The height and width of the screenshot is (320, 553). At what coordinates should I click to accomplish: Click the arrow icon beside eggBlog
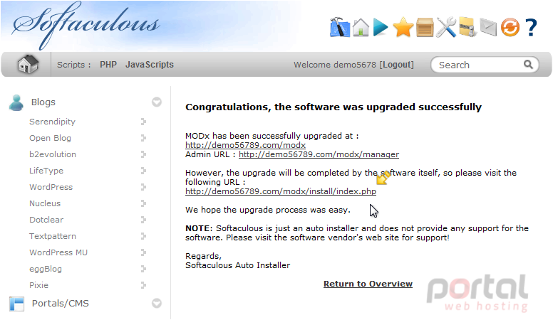point(143,269)
